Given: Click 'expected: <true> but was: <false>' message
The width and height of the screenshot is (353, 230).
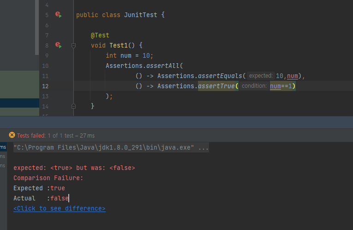Looking at the screenshot, I should click(74, 168).
